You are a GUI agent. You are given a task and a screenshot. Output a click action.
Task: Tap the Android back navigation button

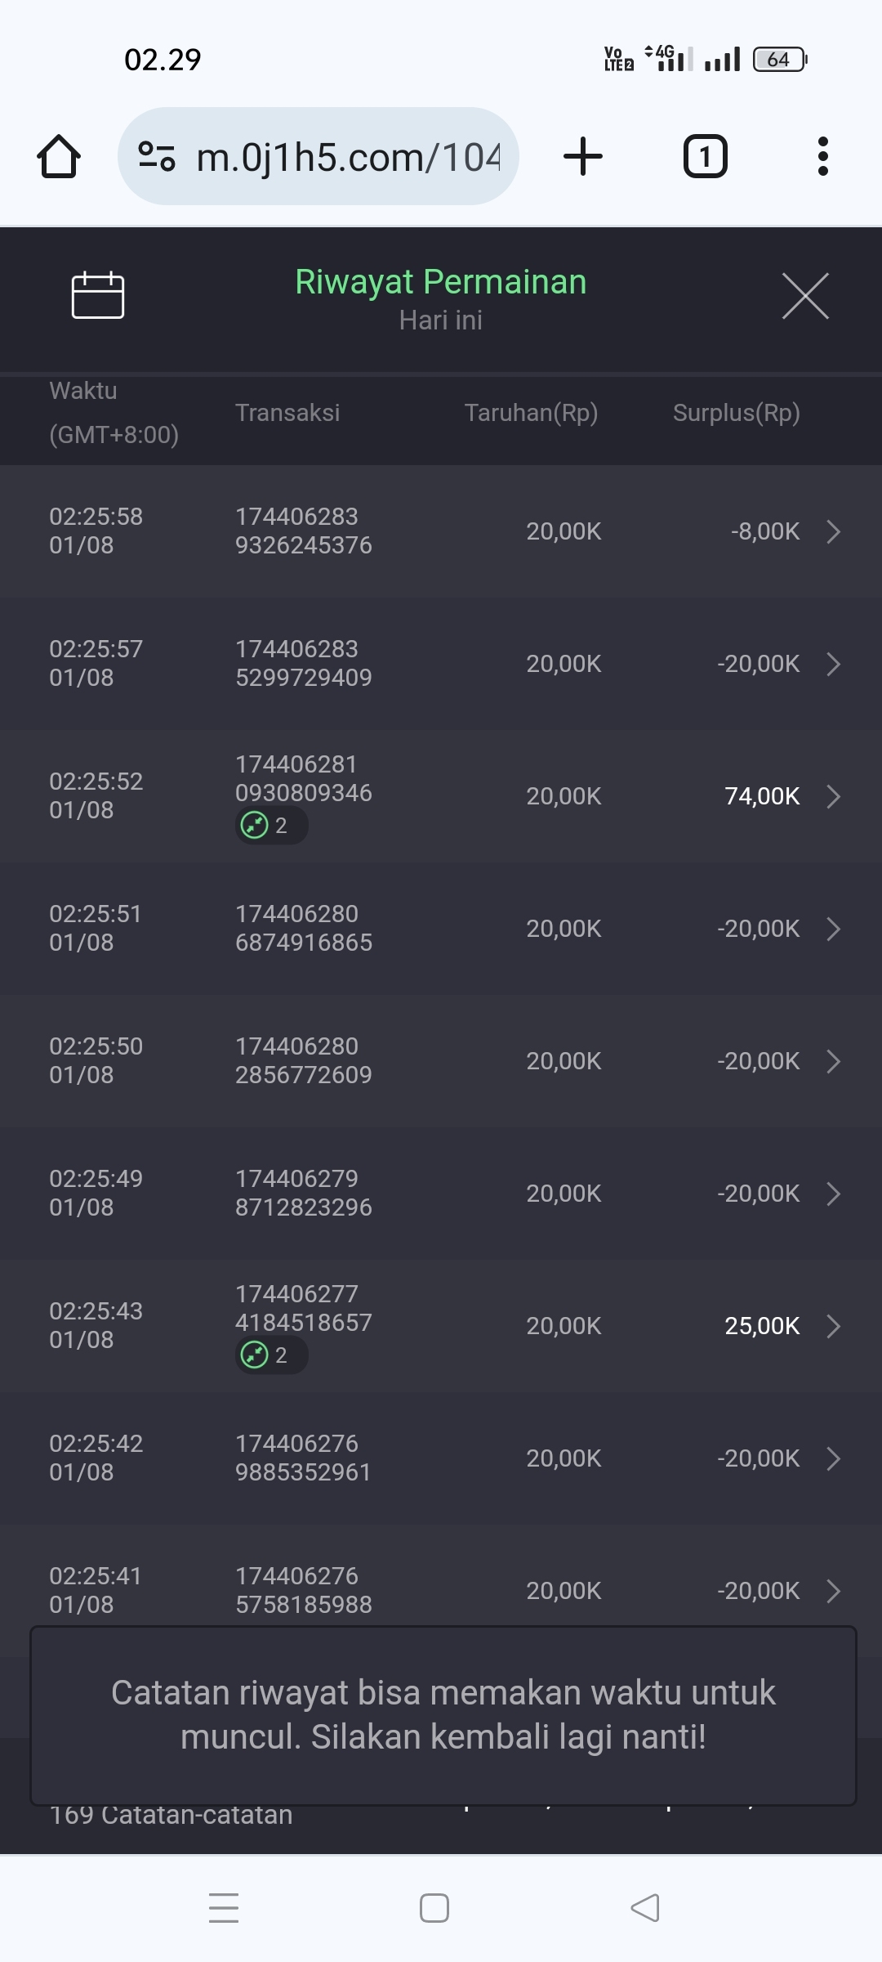click(645, 1908)
